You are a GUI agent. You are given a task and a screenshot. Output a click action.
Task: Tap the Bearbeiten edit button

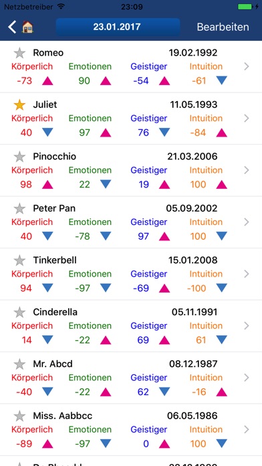(x=223, y=27)
